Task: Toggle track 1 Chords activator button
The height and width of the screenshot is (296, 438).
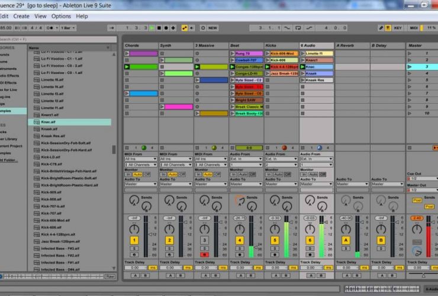Action: [134, 240]
